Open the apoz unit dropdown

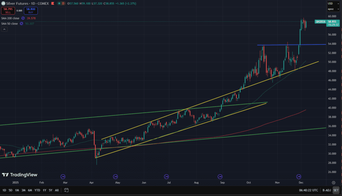point(332,9)
